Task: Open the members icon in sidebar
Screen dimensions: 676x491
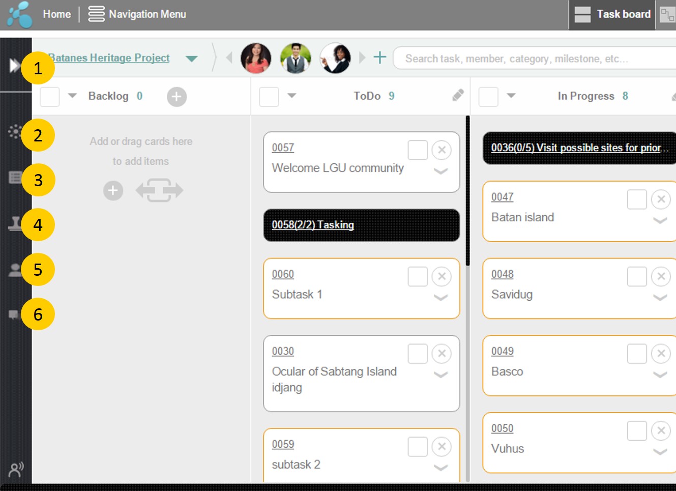Action: pyautogui.click(x=15, y=270)
